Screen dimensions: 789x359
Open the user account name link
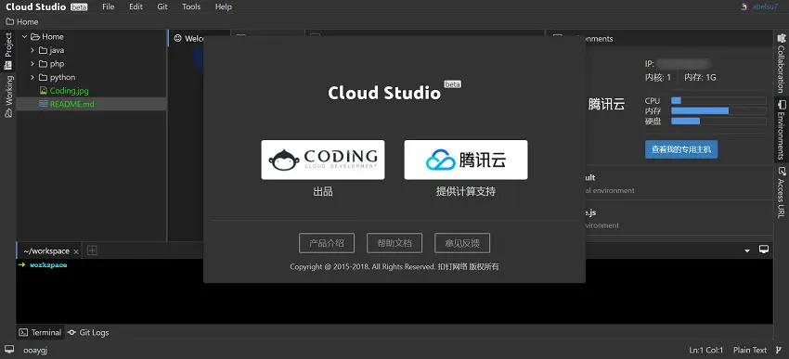point(765,7)
